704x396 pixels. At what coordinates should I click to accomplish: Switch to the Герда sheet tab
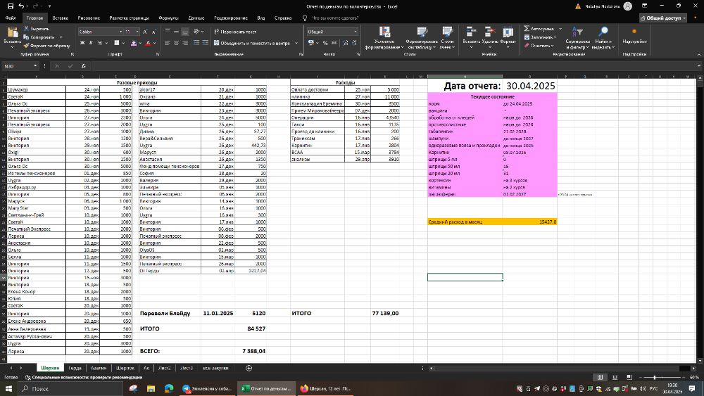point(75,368)
